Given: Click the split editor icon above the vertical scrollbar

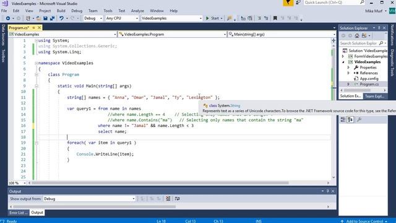Looking at the screenshot, I should (334, 40).
